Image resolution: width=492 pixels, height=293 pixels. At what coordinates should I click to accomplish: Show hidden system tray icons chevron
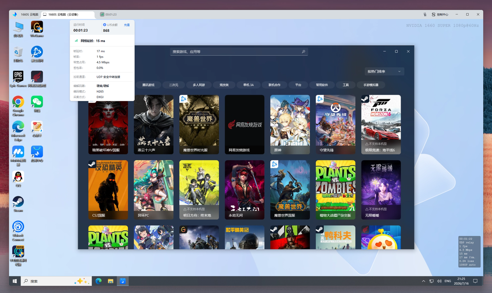(423, 281)
